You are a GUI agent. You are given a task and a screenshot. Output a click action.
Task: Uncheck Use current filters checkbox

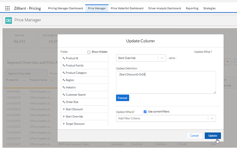pos(145,112)
